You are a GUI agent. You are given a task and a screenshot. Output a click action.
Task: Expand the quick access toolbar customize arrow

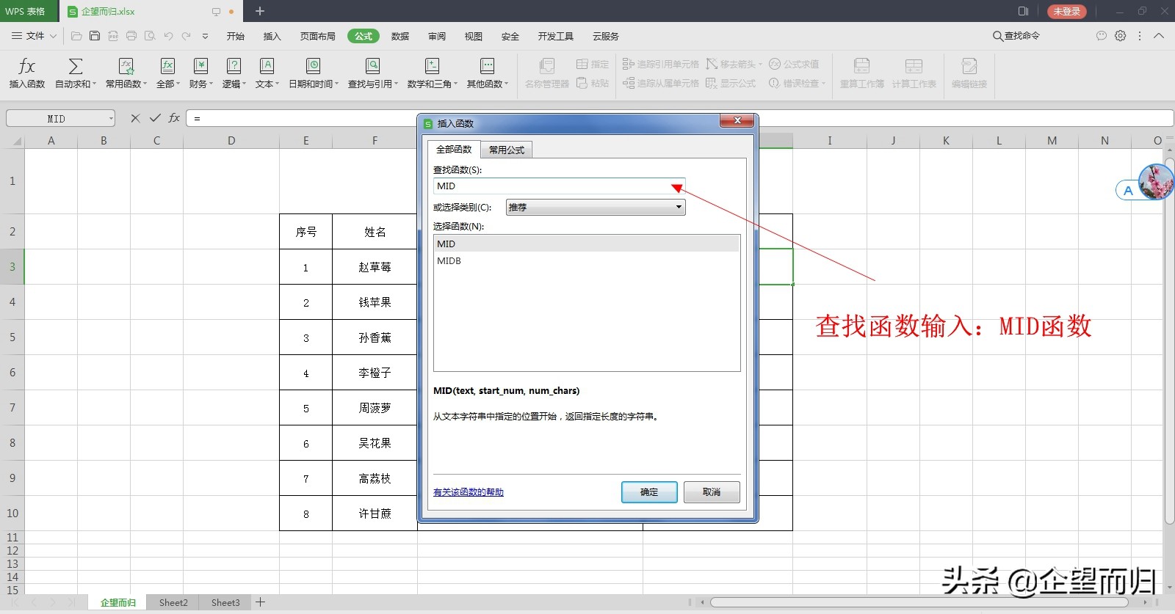point(205,36)
